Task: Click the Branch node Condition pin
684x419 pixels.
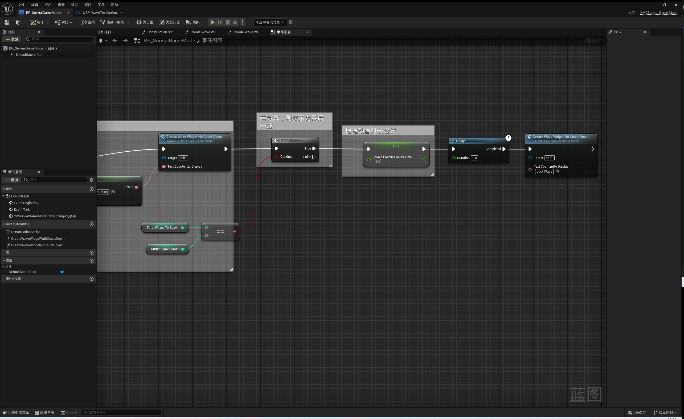Action: point(277,157)
